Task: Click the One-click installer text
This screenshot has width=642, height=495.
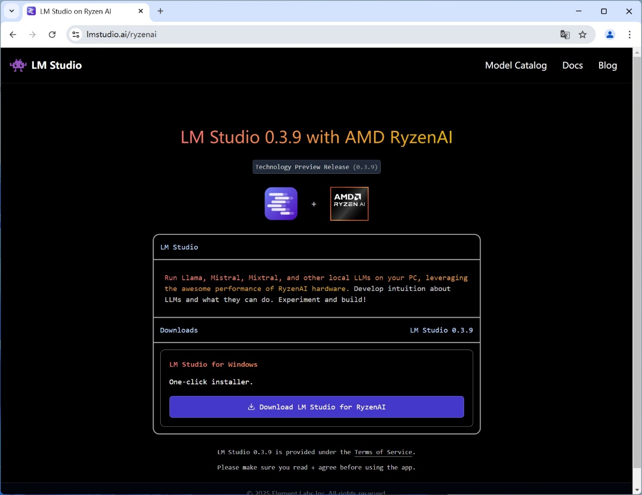Action: pyautogui.click(x=211, y=382)
